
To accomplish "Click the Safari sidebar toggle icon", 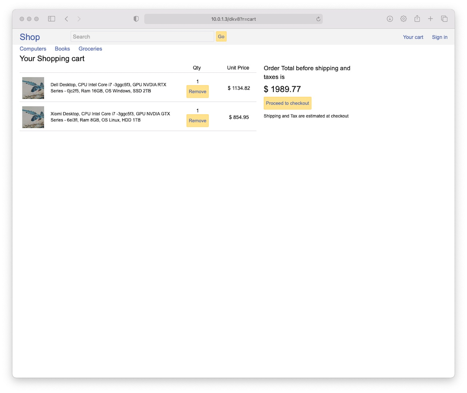I will point(52,19).
